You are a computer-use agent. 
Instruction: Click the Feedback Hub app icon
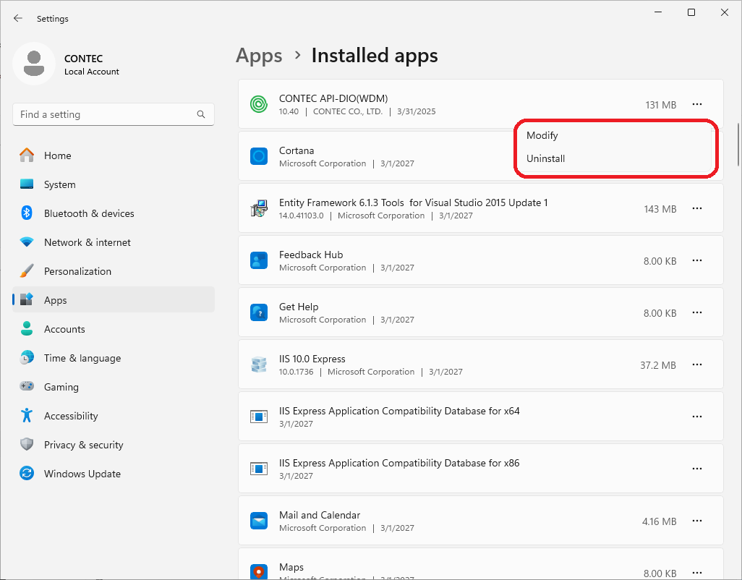259,260
